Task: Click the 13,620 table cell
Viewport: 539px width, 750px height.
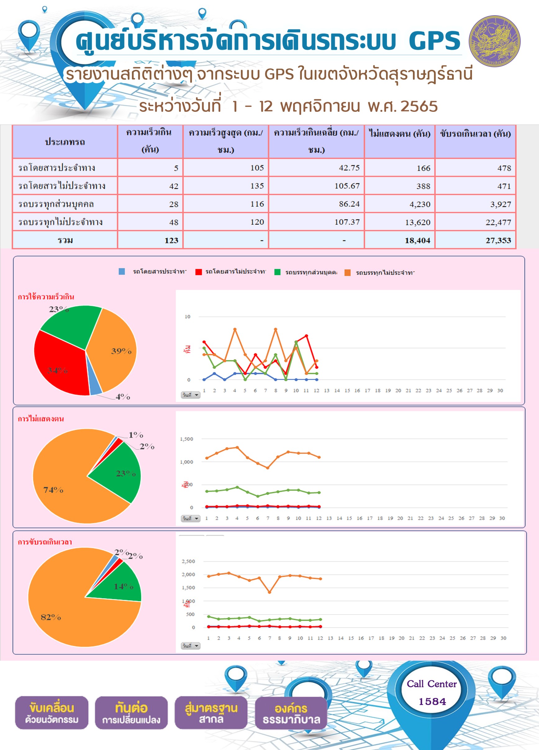Action: tap(400, 222)
